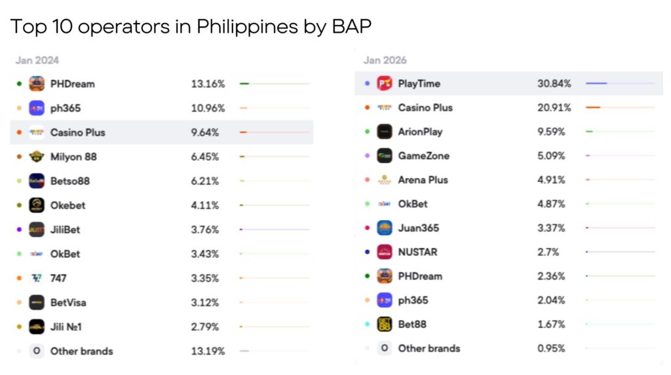Screen dimensions: 671x375
Task: Click the JiliBet brand icon
Action: pos(37,230)
